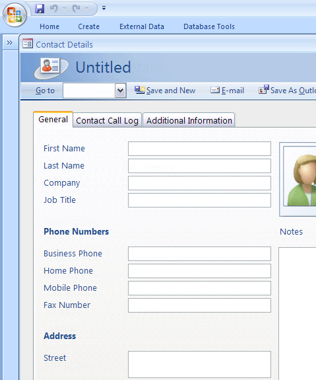Open the Additional Information tab

coord(189,120)
